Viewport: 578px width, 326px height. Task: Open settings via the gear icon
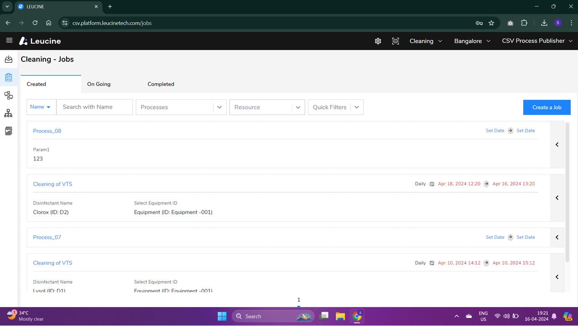coord(378,41)
